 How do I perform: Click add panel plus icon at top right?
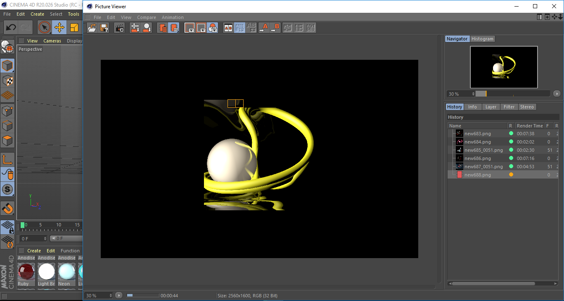(x=547, y=17)
